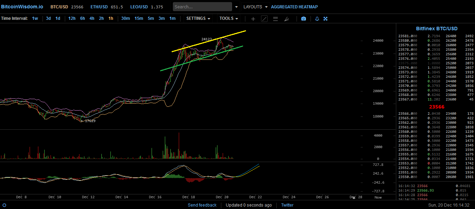
Task: Click the Now button on time axis
Action: click(378, 197)
